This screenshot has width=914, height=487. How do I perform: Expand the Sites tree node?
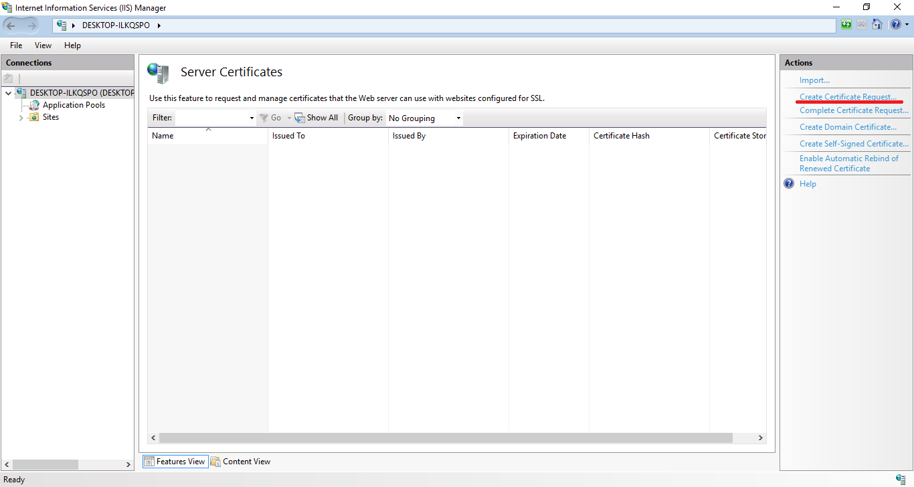tap(21, 118)
